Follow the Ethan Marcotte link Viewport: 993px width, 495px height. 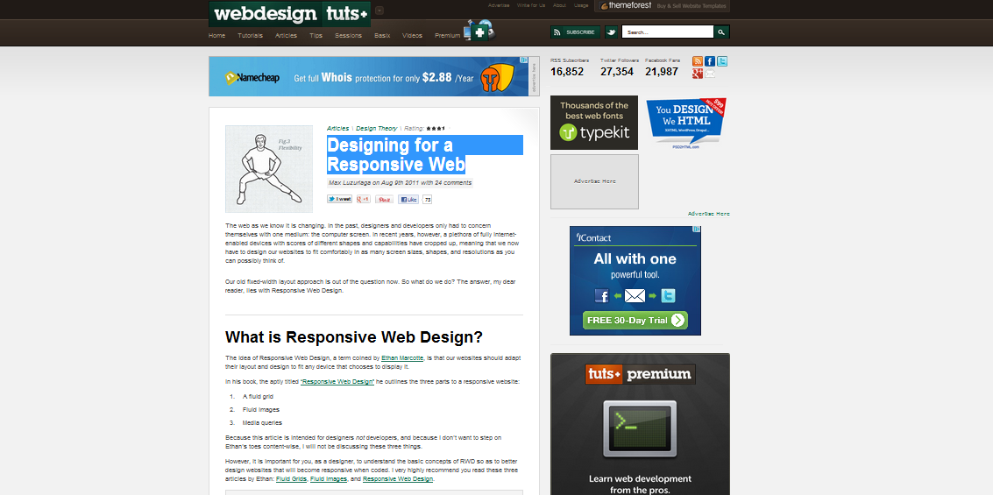click(x=404, y=358)
